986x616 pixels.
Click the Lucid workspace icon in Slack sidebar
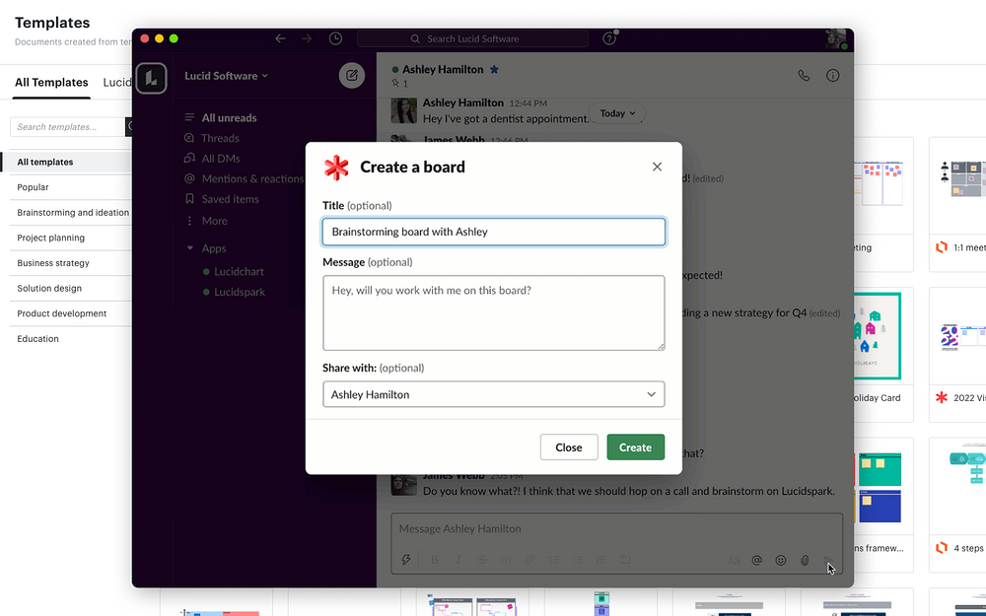click(x=151, y=78)
